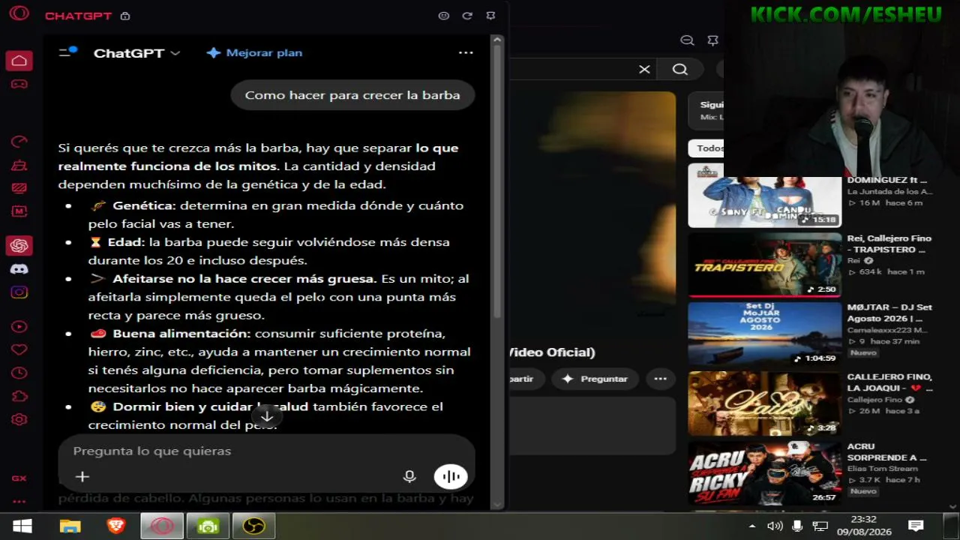
Task: Click the smiley icon in ChatGPT panel header
Action: pos(443,16)
